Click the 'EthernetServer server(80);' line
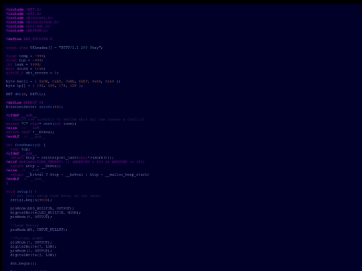Screen dimensions: 362x271 34,106
